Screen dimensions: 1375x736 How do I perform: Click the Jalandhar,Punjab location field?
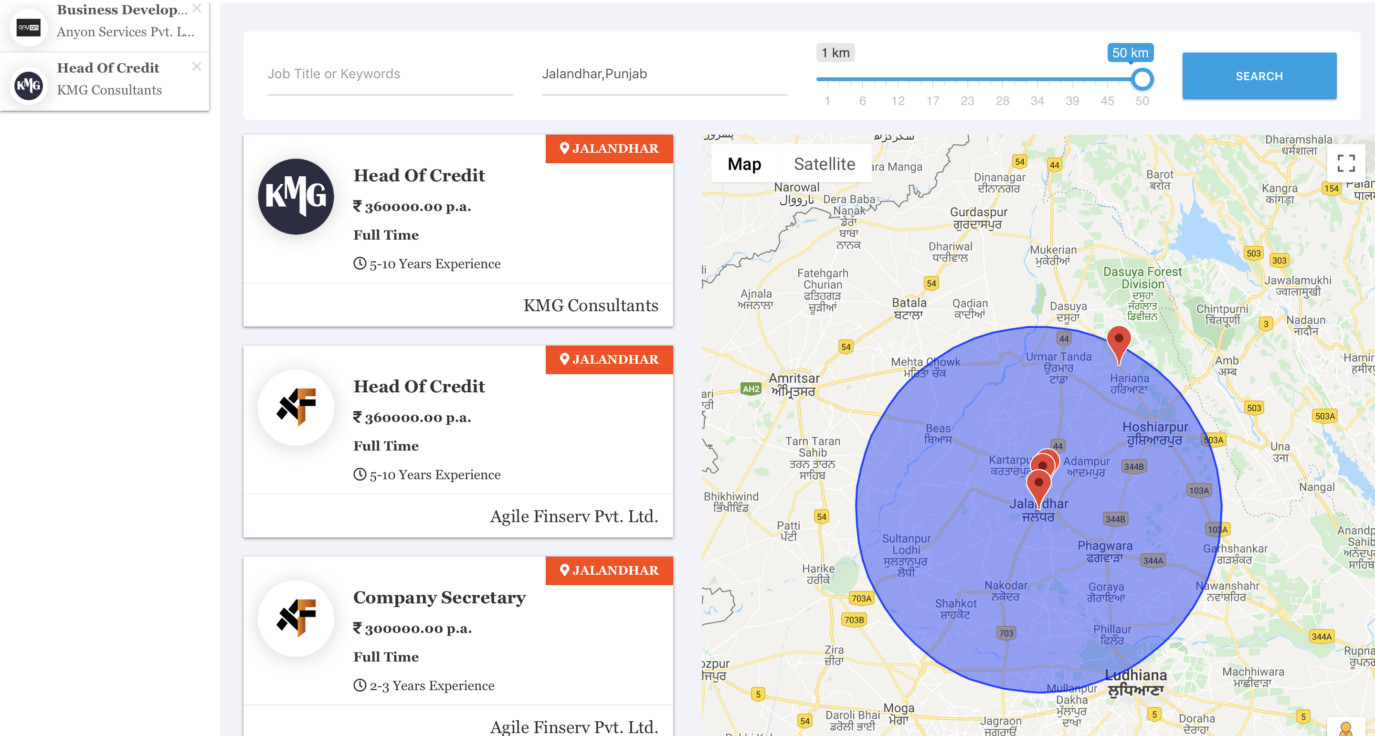(664, 74)
